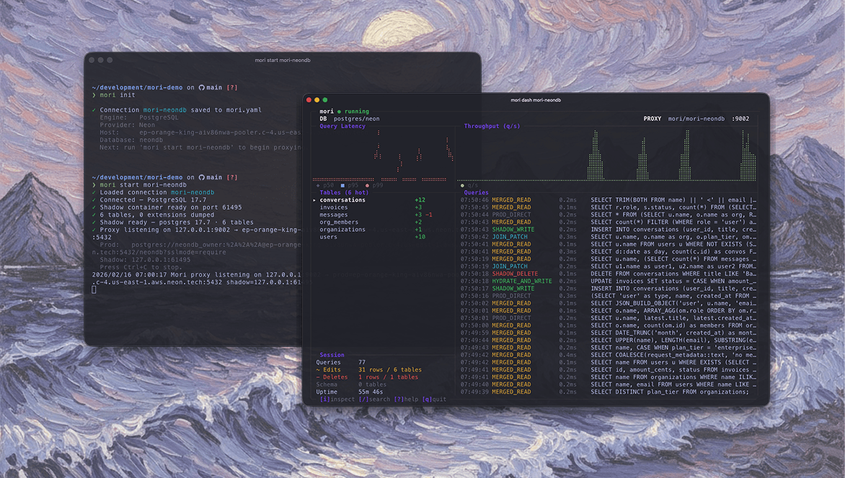The image size is (845, 478).
Task: Select the 07:50:16 PROD_DIRECT query row
Action: 609,296
